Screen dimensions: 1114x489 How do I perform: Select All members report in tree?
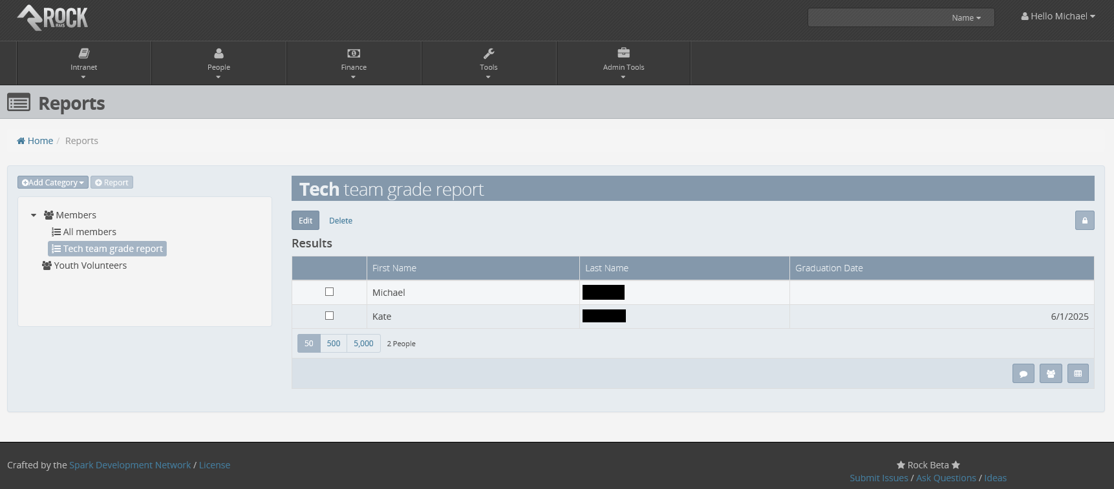click(x=89, y=232)
